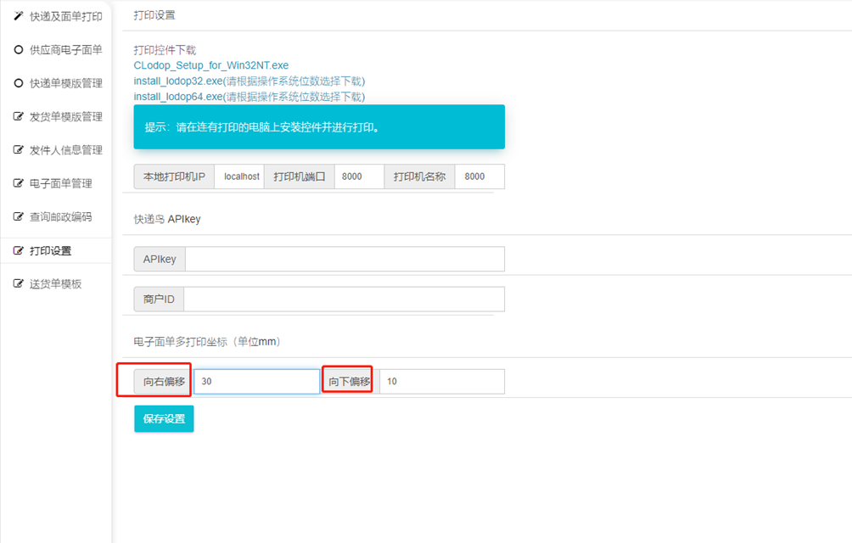Click the circle icon beside 供应商电子面单
The height and width of the screenshot is (543, 852).
[x=19, y=50]
